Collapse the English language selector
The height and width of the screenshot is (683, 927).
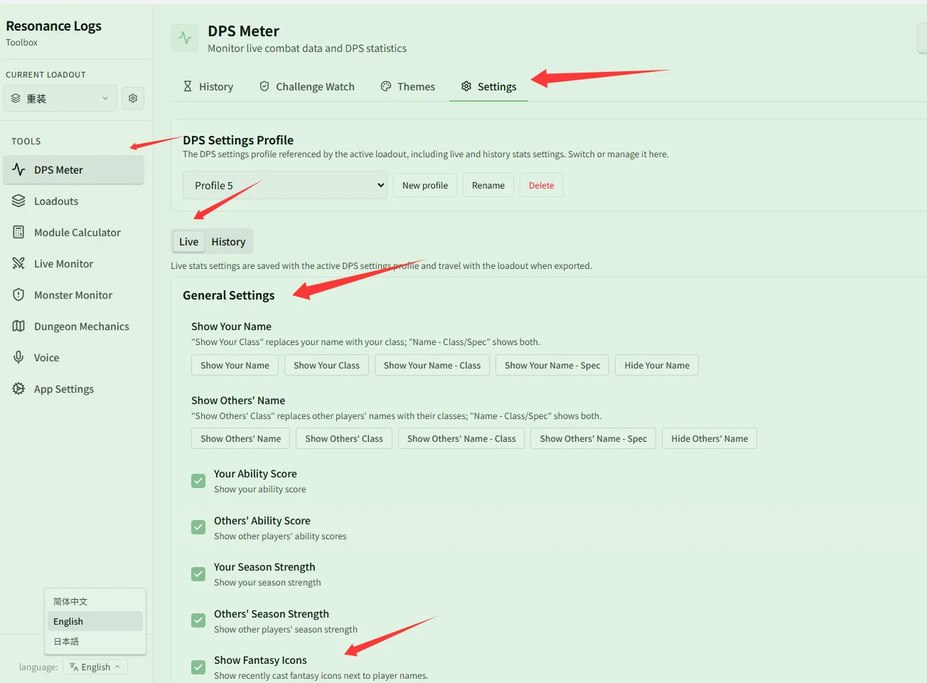pyautogui.click(x=95, y=667)
